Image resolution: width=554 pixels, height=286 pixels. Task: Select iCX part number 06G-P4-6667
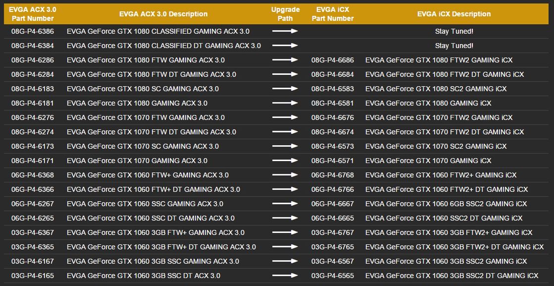(333, 204)
